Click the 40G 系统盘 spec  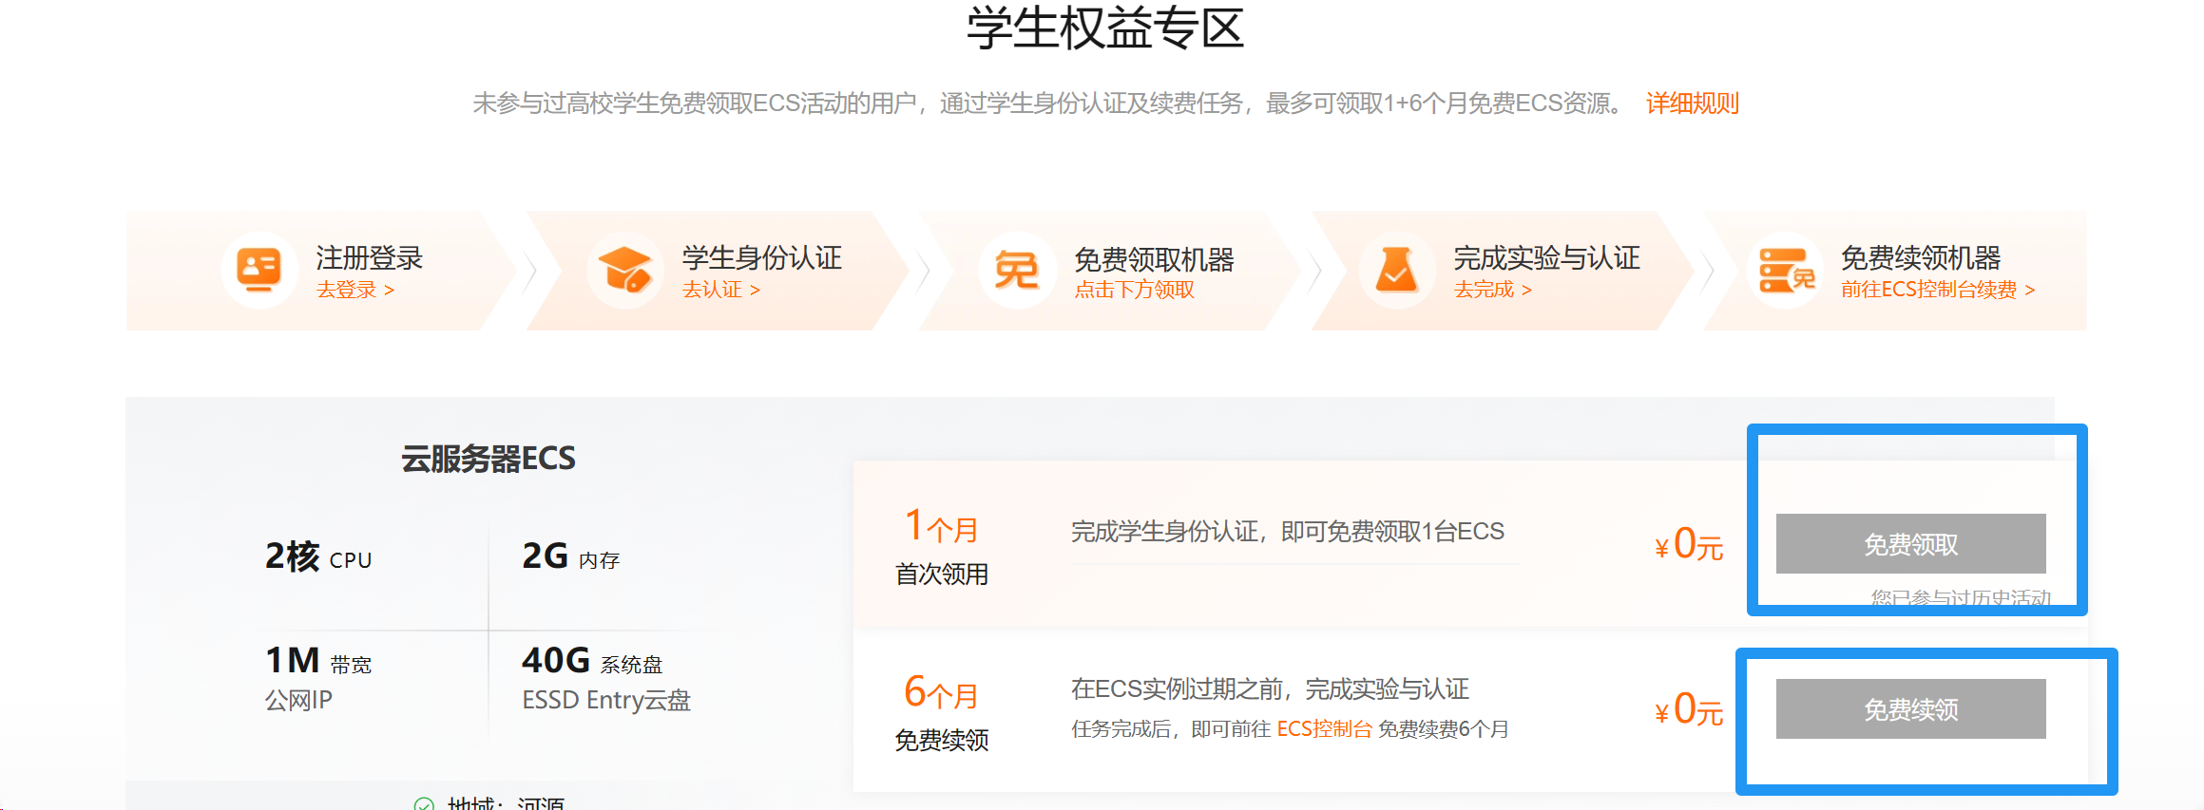pos(592,661)
